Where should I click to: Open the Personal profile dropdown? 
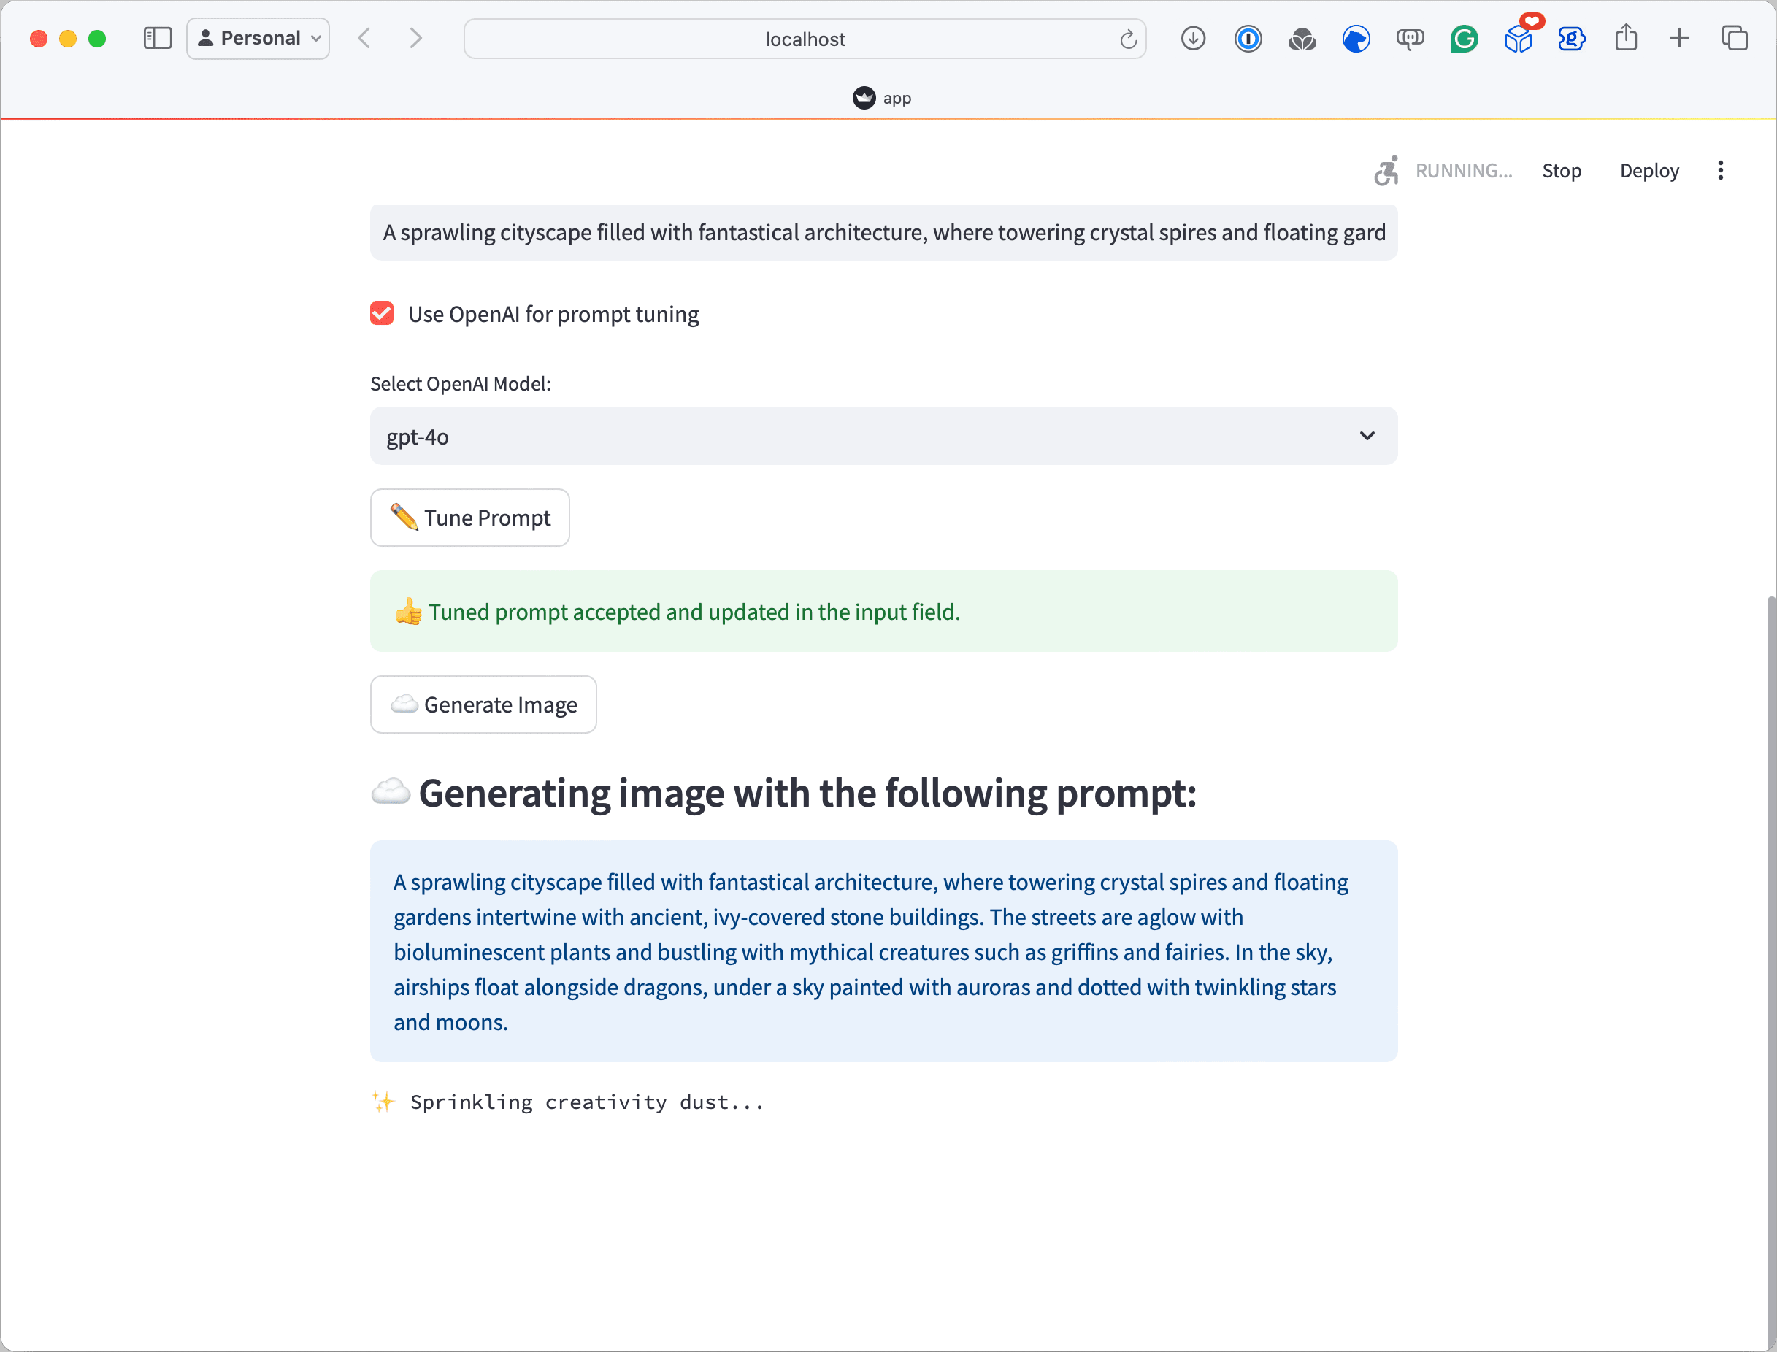pyautogui.click(x=258, y=38)
